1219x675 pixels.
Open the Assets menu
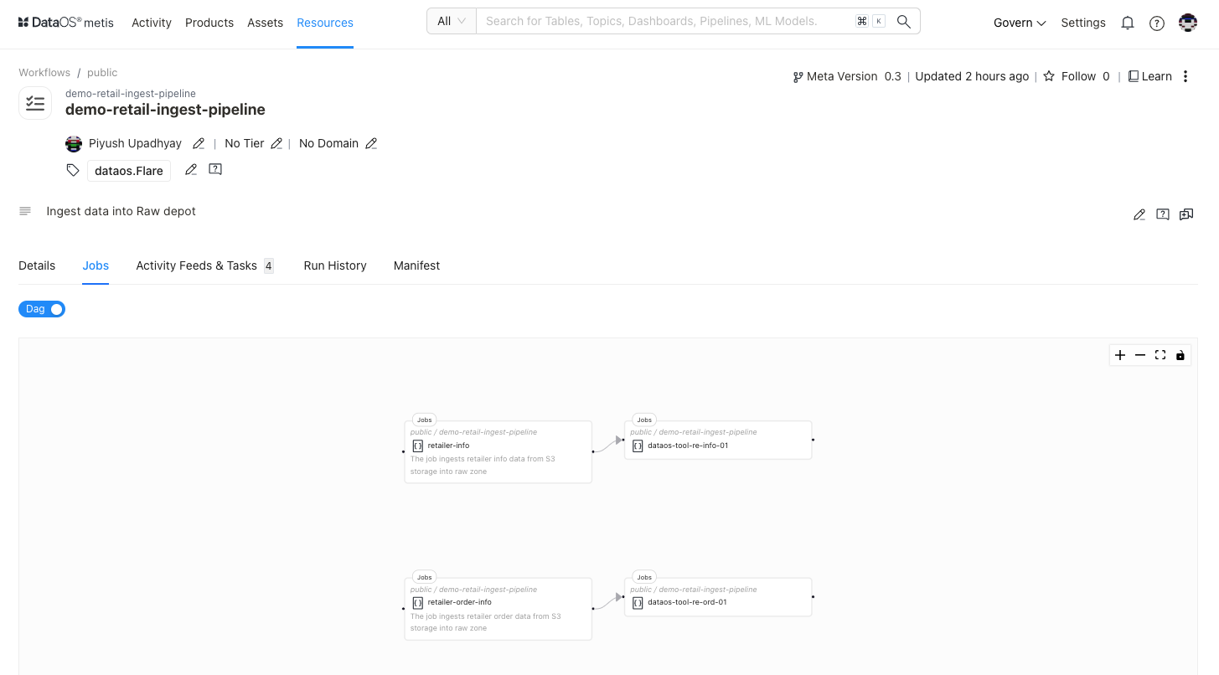(x=266, y=23)
